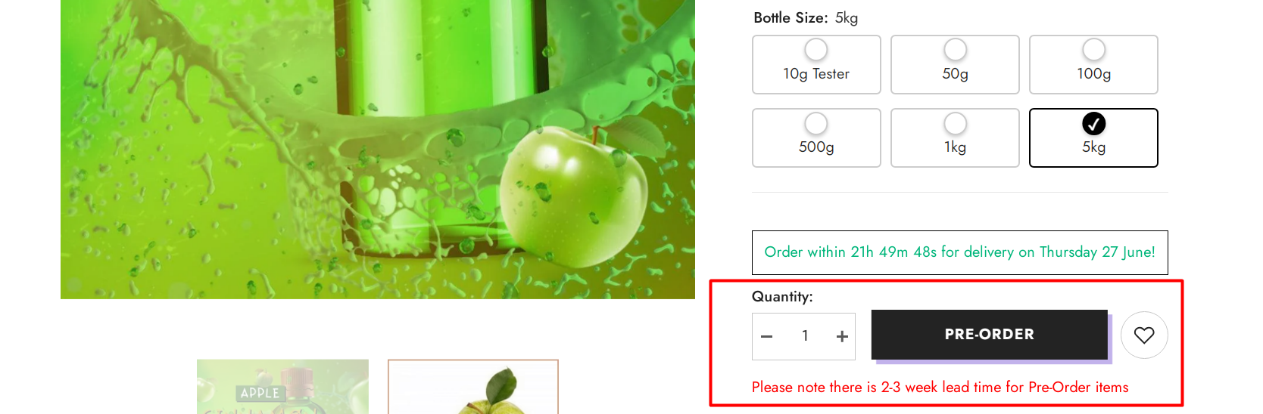Click the '1kg' label text

coord(955,147)
